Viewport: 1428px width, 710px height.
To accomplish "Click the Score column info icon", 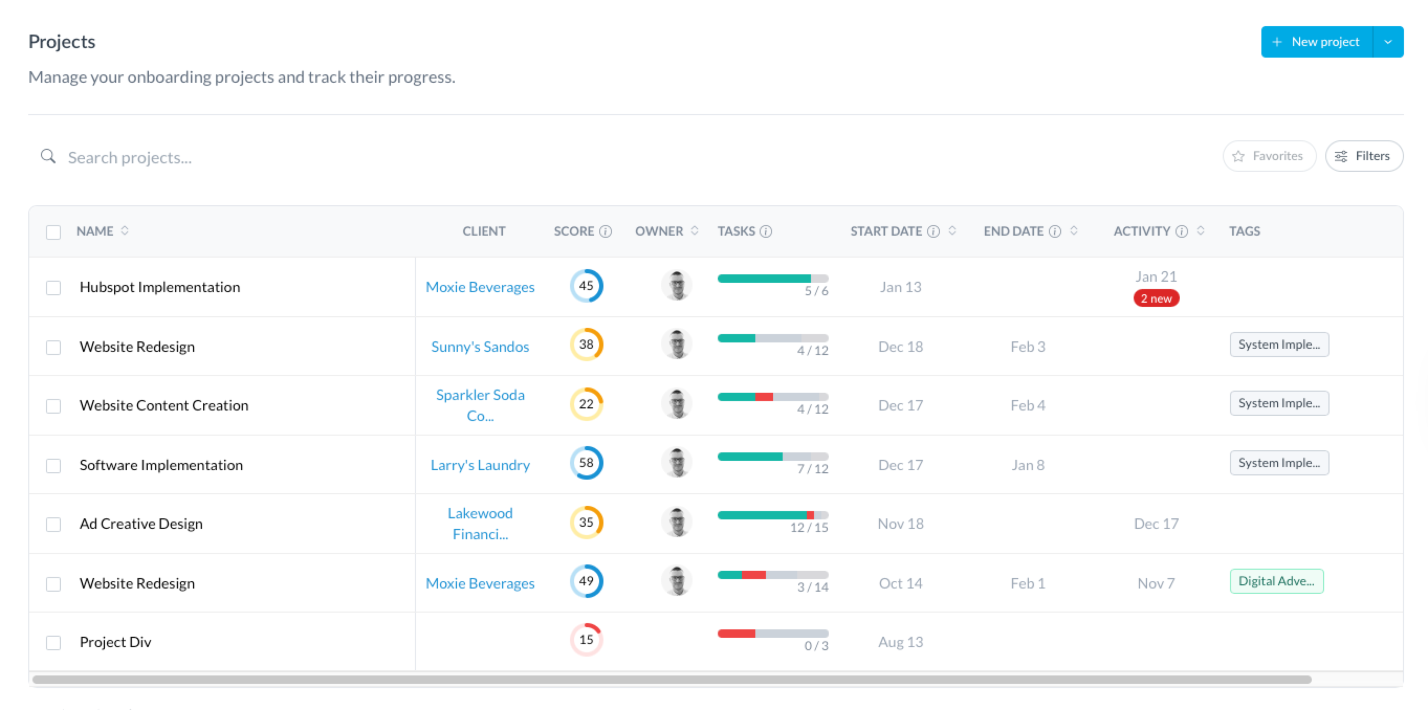I will tap(606, 231).
